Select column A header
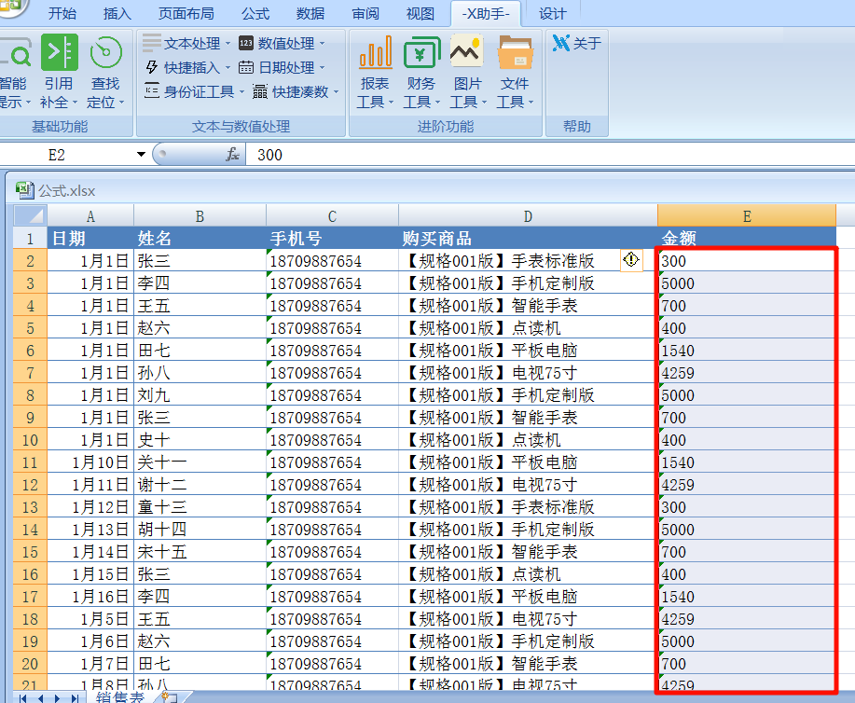 click(x=90, y=216)
